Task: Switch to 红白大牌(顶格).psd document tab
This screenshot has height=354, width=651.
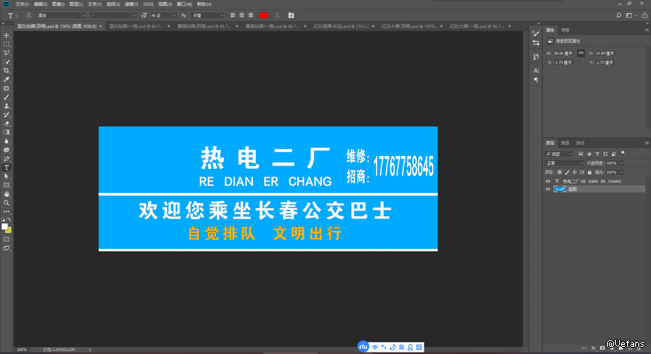Action: click(409, 26)
